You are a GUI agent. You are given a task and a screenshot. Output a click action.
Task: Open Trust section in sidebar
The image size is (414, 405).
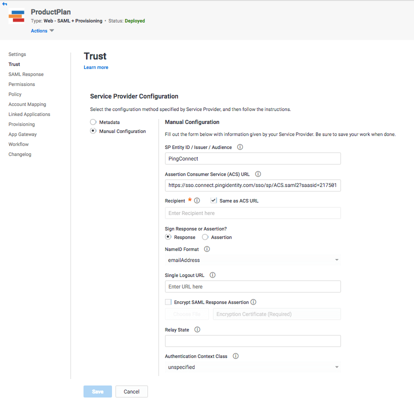14,64
